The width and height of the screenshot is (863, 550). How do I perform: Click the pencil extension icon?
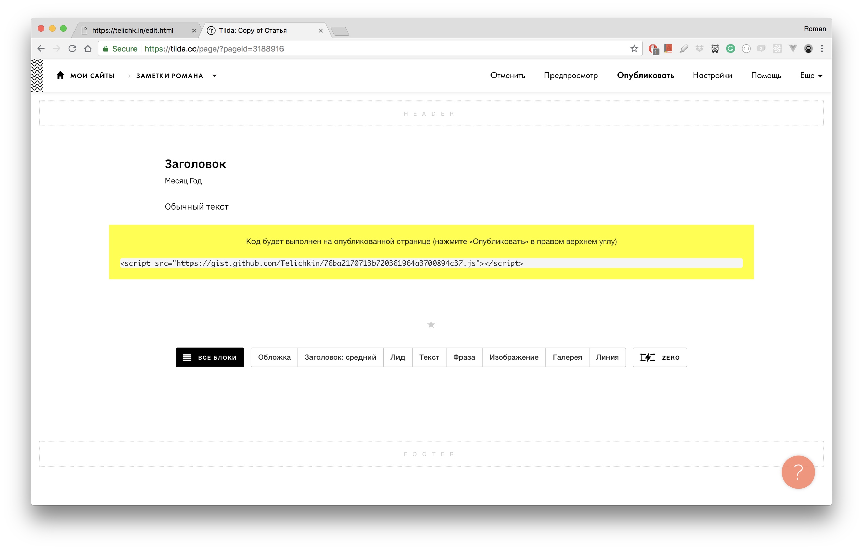[684, 49]
